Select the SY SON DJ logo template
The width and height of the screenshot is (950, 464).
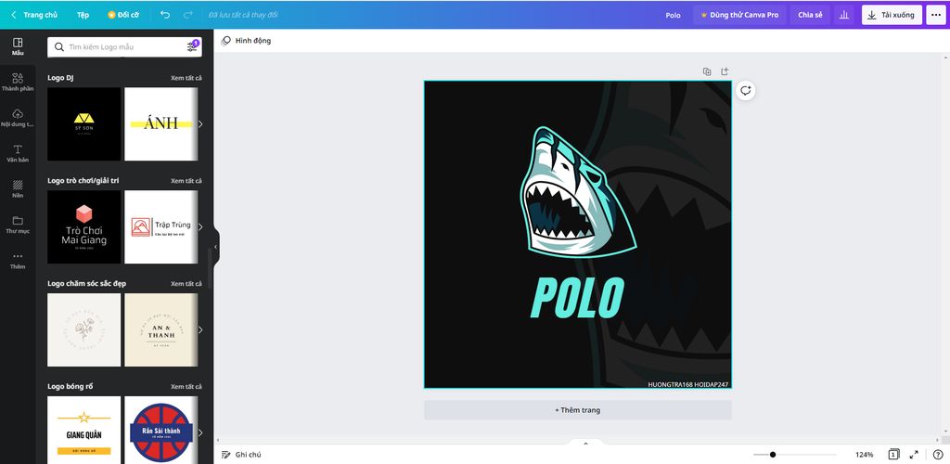(84, 124)
